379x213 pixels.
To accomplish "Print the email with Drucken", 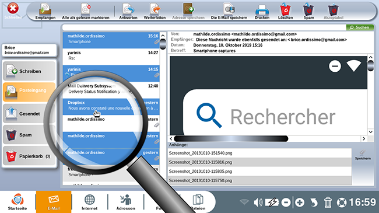I will pos(262,11).
